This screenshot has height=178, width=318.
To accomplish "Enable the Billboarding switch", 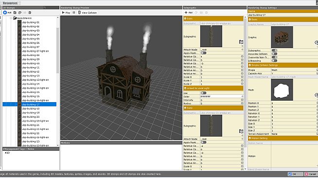I will click(x=274, y=61).
